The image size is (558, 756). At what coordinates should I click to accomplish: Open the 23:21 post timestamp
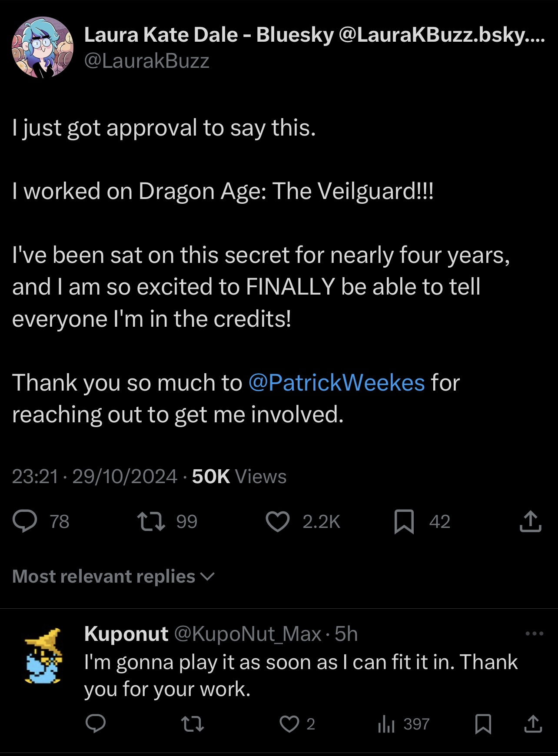(x=35, y=477)
